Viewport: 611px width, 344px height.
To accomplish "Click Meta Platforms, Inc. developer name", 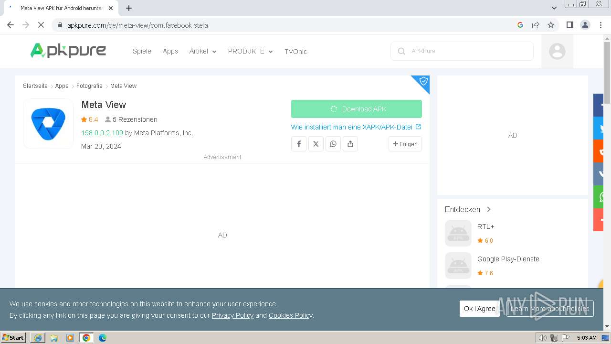I will pos(164,133).
